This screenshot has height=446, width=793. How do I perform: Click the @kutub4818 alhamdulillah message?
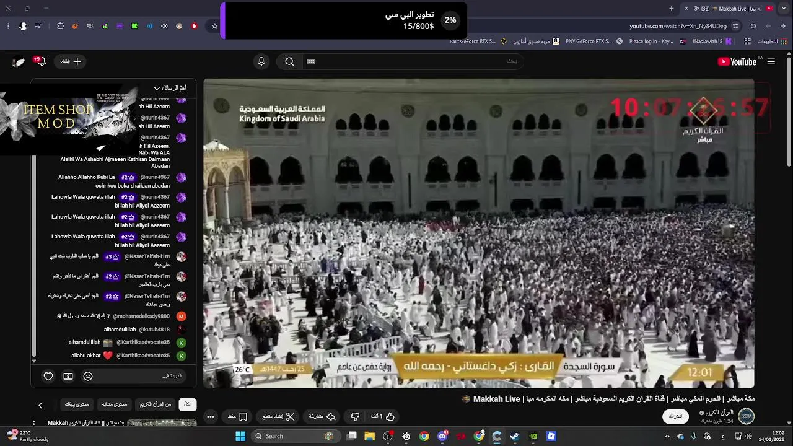click(x=137, y=330)
